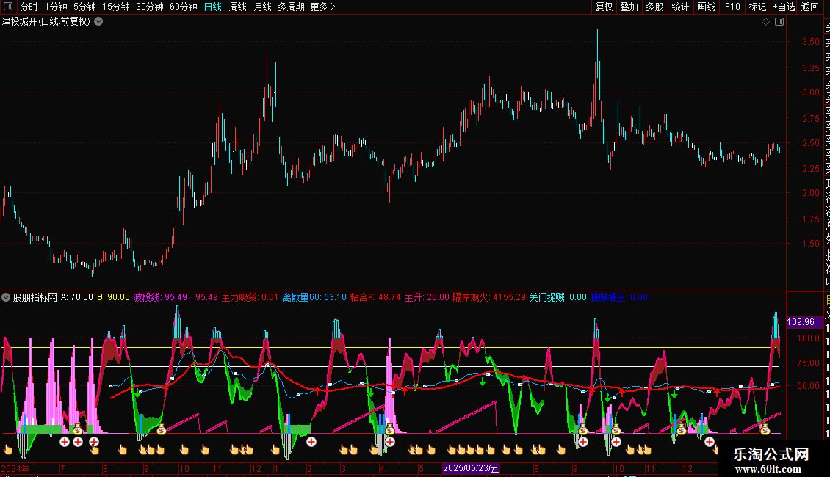The image size is (830, 477).
Task: Click the list icon left of 分时
Action: coord(8,7)
